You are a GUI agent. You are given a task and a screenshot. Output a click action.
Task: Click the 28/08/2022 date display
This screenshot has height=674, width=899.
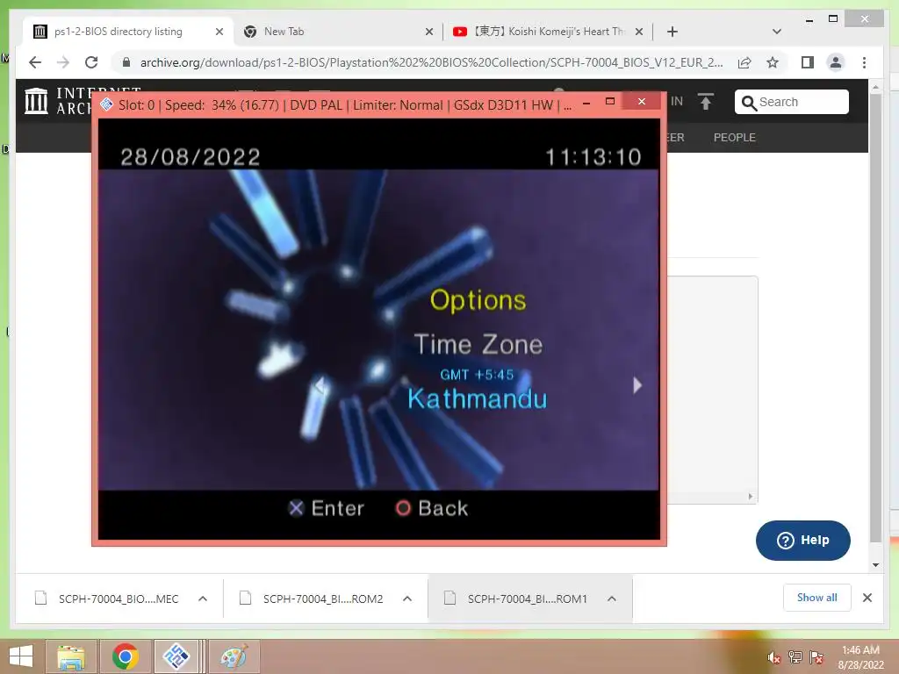point(191,157)
